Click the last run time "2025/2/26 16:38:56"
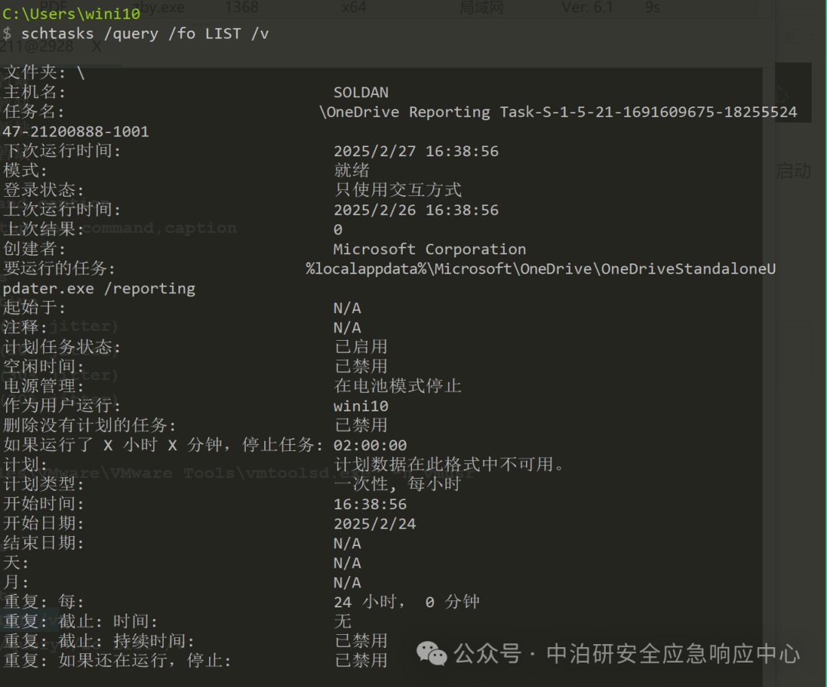The image size is (827, 687). click(416, 210)
